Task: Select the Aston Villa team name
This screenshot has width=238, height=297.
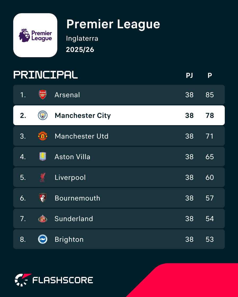Action: pyautogui.click(x=72, y=157)
